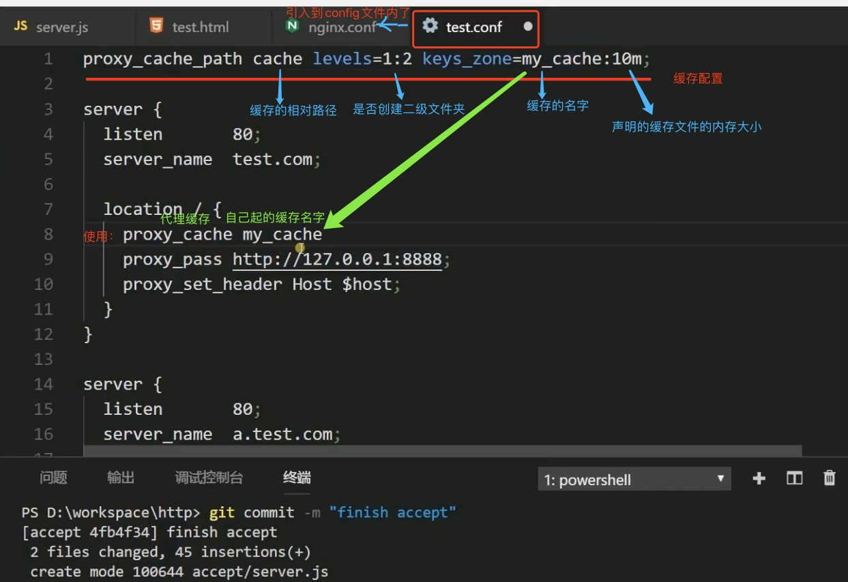848x582 pixels.
Task: Click unsaved dot on test.conf tab
Action: [x=528, y=27]
